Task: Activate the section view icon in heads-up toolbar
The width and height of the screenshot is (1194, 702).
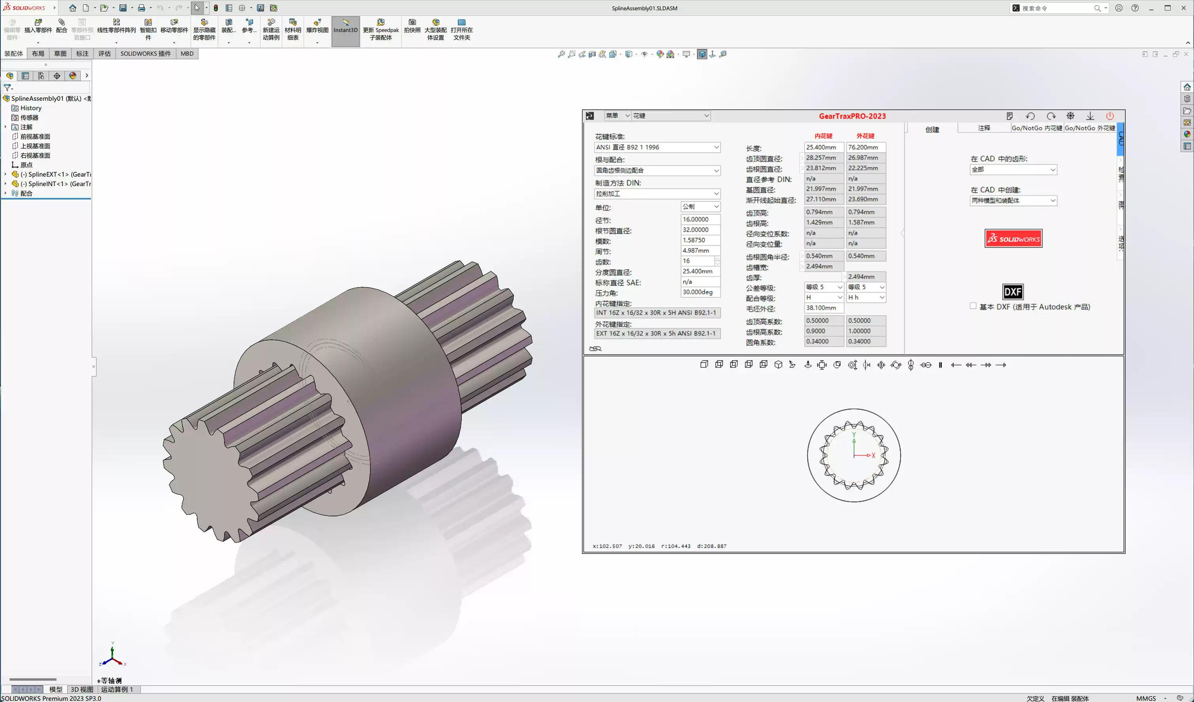Action: click(x=591, y=54)
